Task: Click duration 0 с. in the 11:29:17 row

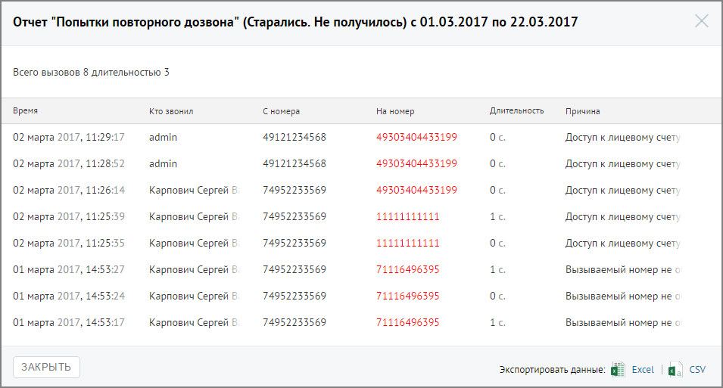Action: click(497, 138)
